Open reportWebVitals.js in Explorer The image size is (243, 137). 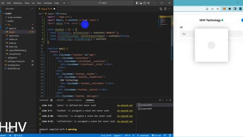(17, 50)
